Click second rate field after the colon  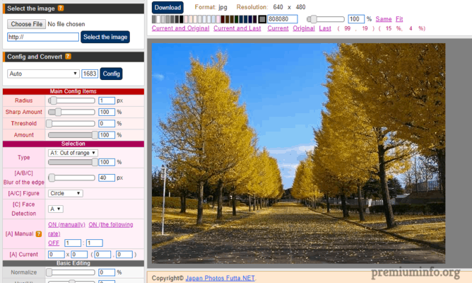[x=94, y=243]
